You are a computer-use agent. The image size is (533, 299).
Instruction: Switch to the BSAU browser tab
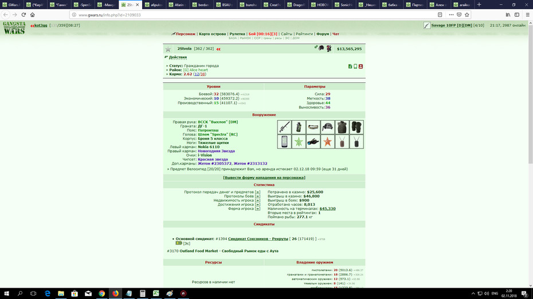point(225,5)
